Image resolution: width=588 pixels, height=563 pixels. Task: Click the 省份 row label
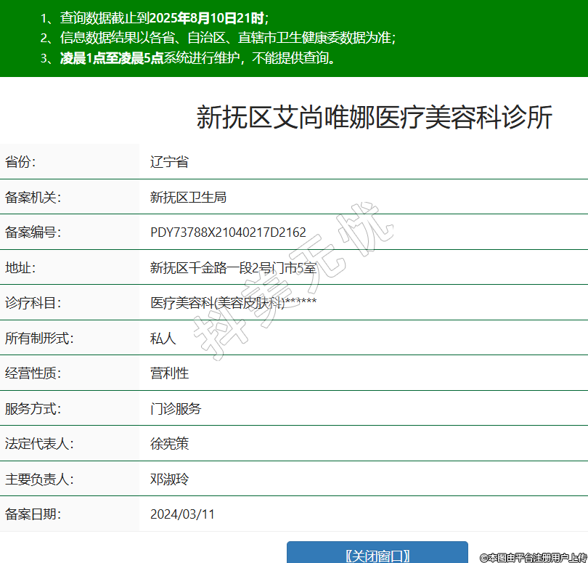point(20,162)
